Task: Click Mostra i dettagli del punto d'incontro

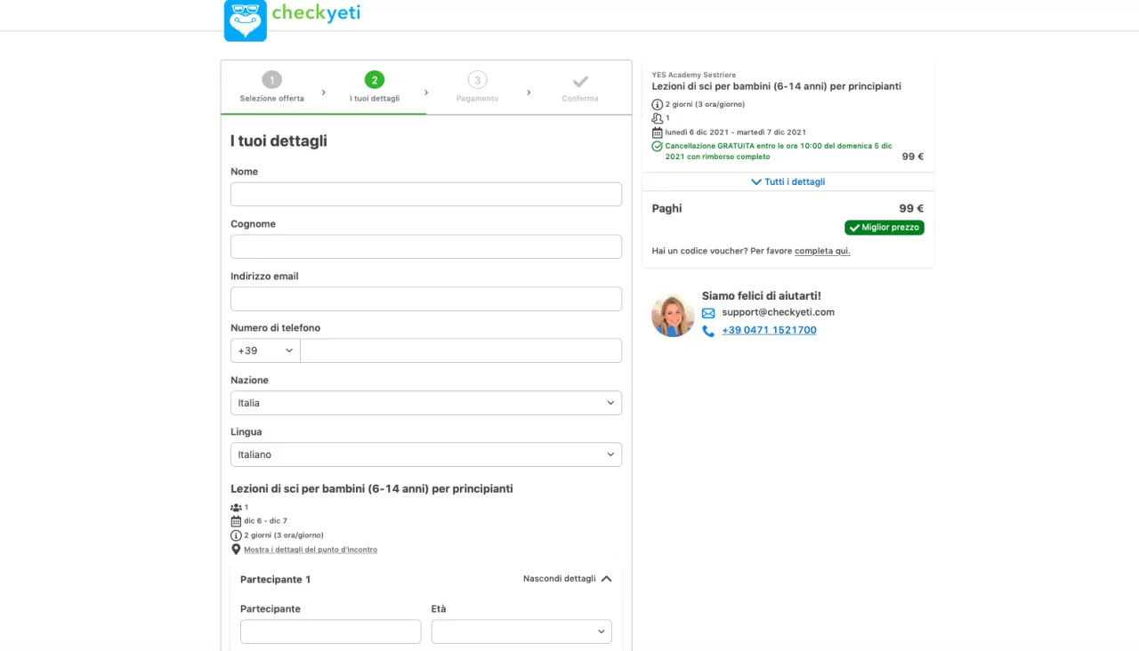Action: coord(311,550)
